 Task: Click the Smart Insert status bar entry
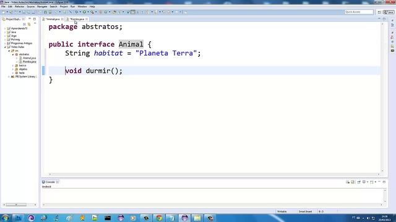click(305, 212)
